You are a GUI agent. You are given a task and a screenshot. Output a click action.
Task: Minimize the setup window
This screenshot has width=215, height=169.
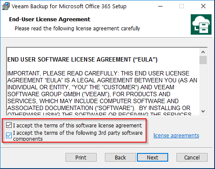pos(160,6)
